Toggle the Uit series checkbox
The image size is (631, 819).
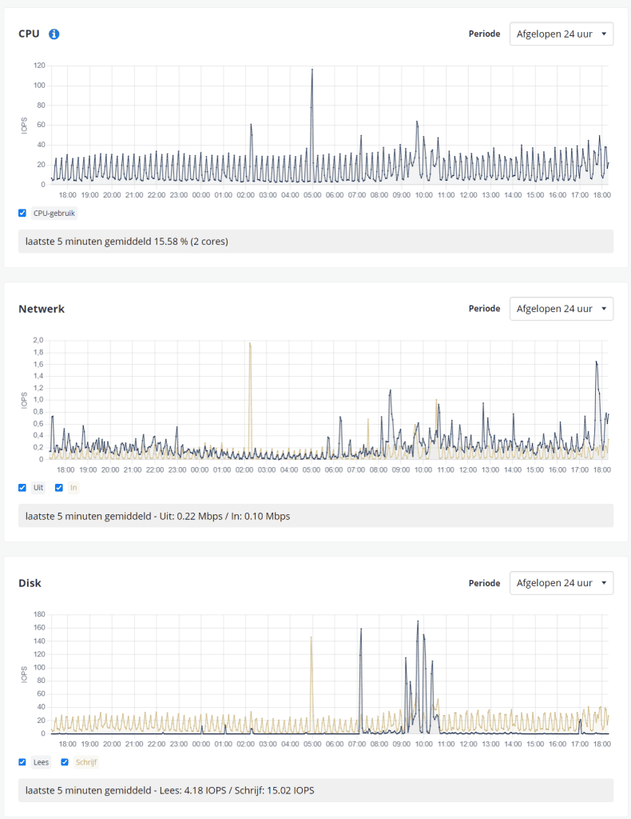(x=22, y=488)
